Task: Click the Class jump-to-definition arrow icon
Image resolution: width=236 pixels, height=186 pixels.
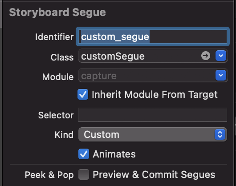Action: (206, 56)
